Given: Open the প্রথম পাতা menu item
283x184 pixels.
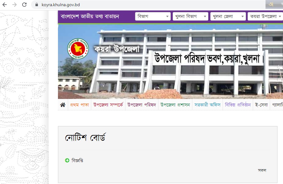Looking at the screenshot, I should [x=80, y=105].
